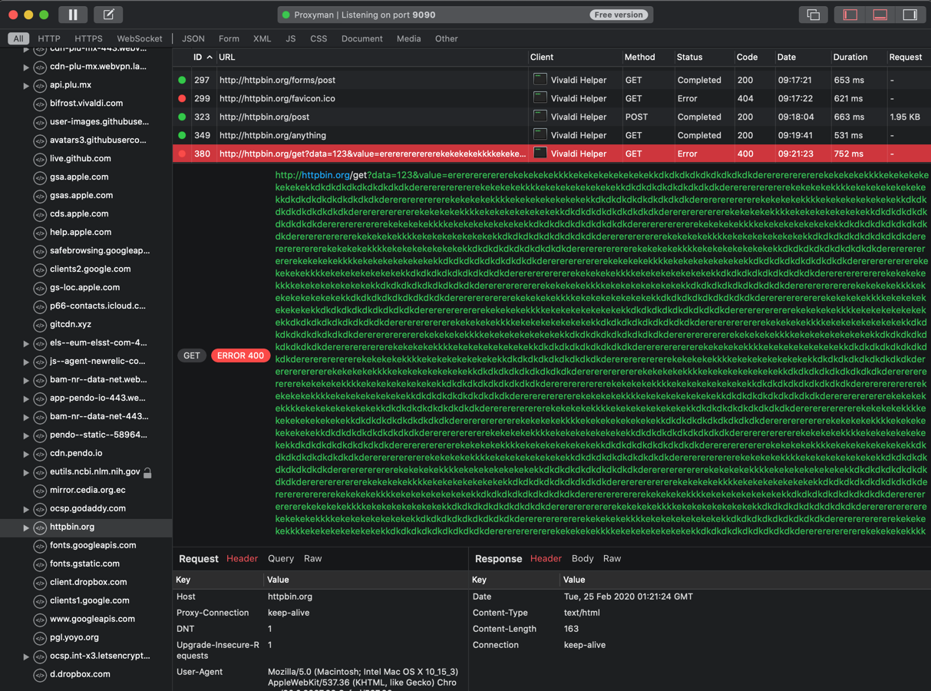Click the duplicate window icon in toolbar
Viewport: 931px width, 691px height.
pos(813,15)
